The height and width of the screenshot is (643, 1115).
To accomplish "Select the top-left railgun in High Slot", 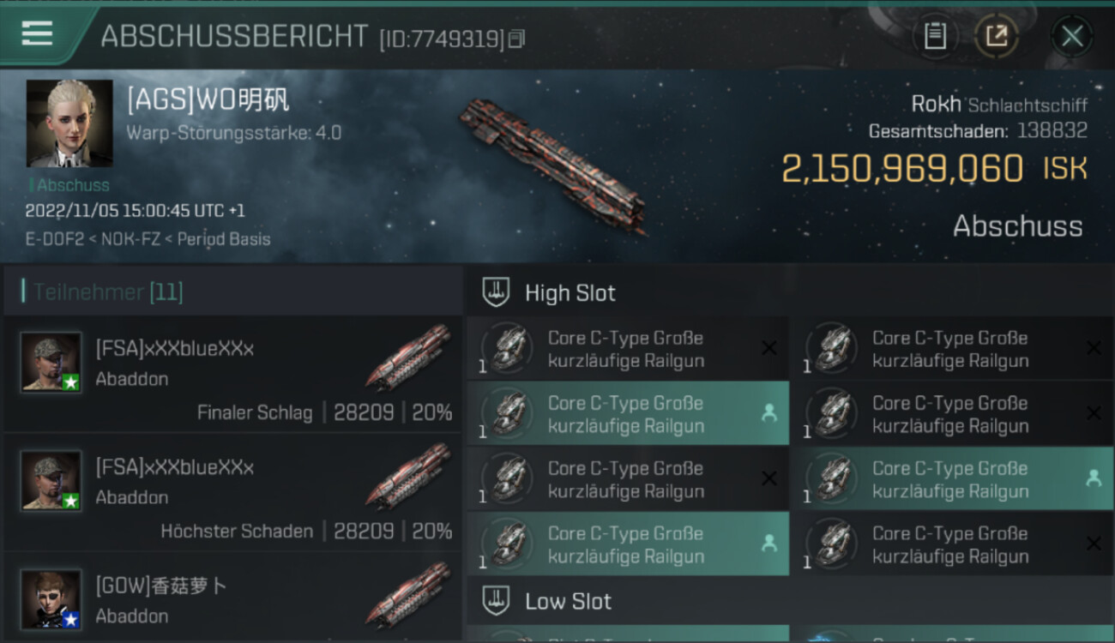I will (626, 349).
